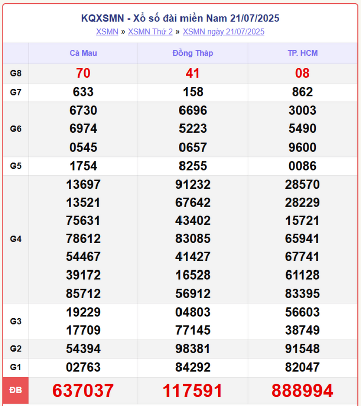Click the G6 number 0545

pos(83,148)
